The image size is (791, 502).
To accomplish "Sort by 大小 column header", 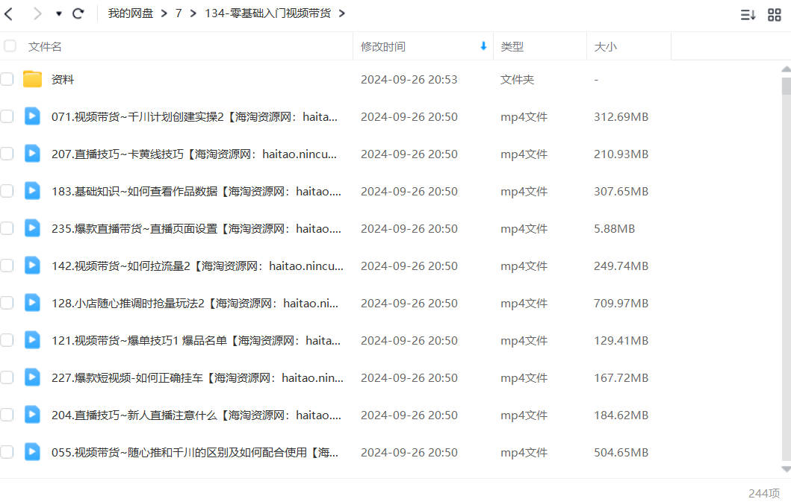I will click(x=605, y=46).
